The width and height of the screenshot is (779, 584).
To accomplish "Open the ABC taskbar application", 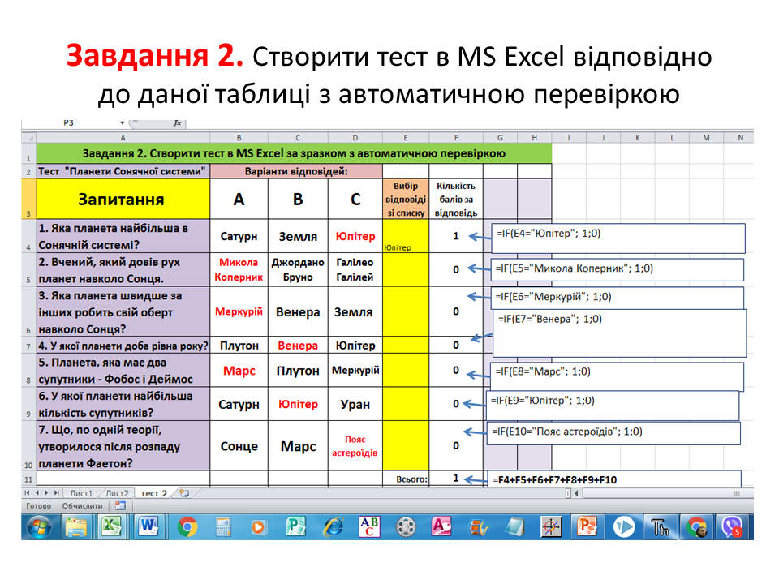I will 369,527.
